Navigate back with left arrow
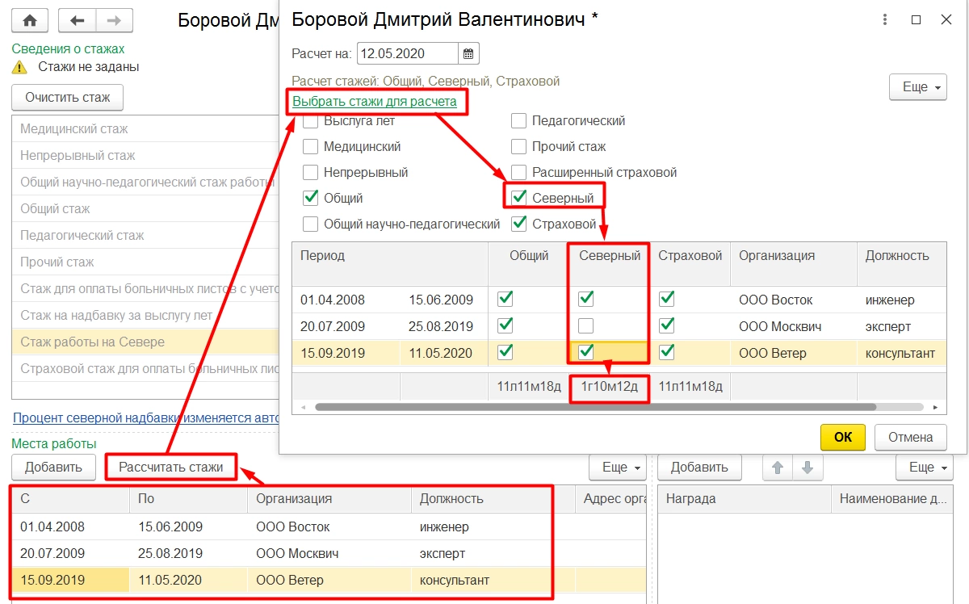 point(78,20)
